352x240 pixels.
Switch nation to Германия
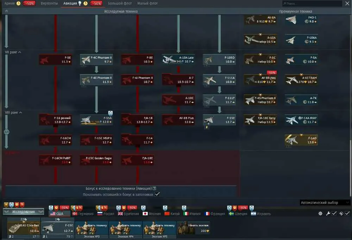[x=83, y=214]
